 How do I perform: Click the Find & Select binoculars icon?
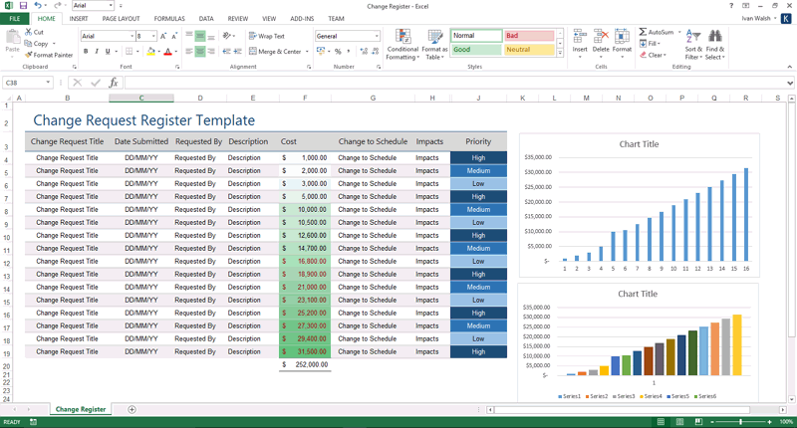point(715,38)
